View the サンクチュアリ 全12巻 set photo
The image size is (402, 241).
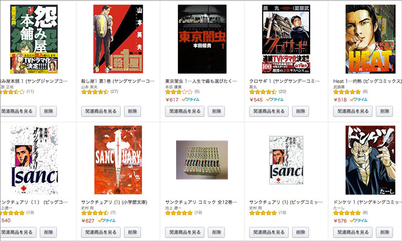[202, 160]
